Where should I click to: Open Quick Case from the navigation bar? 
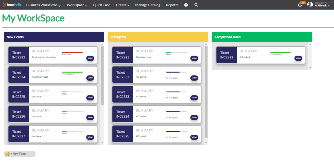[x=102, y=5]
